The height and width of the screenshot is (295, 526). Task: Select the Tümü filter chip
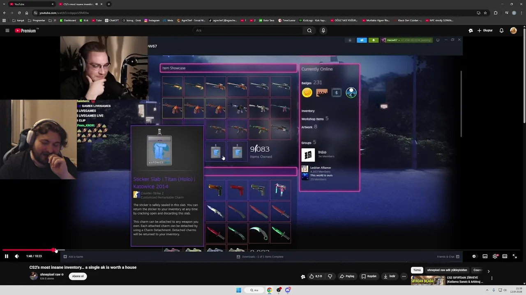click(x=417, y=270)
